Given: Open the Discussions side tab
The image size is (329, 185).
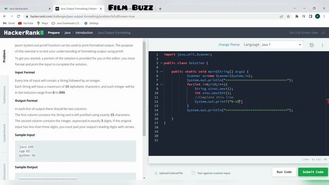Looking at the screenshot, I should coord(4,172).
